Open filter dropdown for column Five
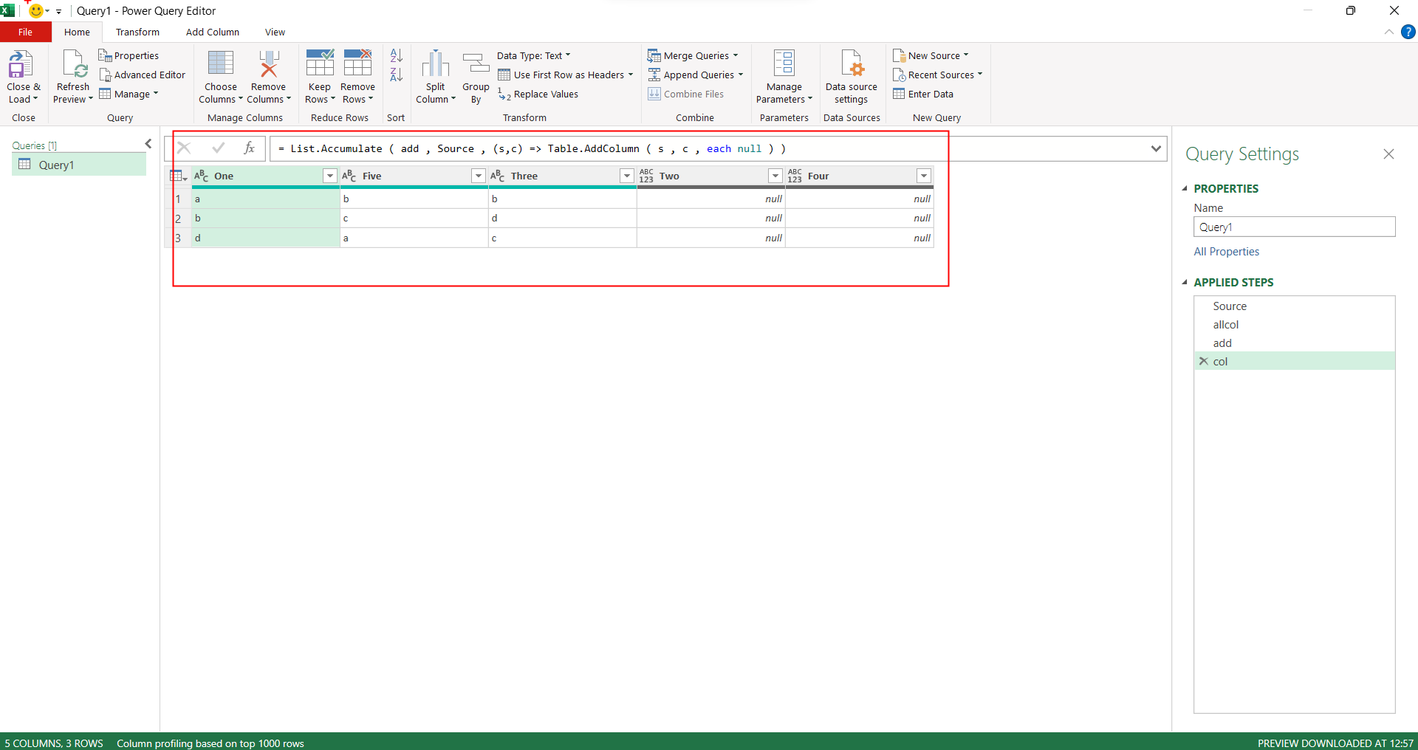The image size is (1418, 750). [479, 176]
